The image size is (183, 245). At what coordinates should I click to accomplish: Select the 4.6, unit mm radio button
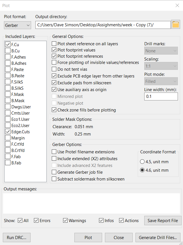[x=142, y=170]
